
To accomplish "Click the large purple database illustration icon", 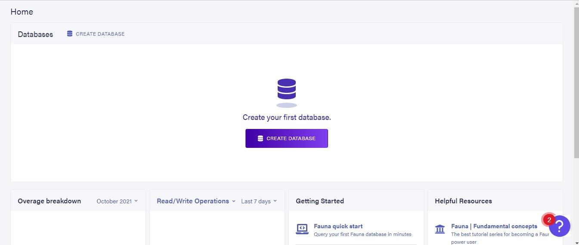I will (287, 93).
